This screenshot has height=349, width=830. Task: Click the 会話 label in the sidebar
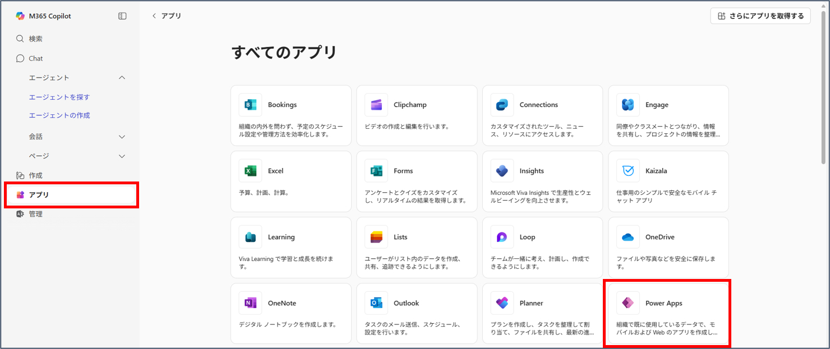pos(36,137)
